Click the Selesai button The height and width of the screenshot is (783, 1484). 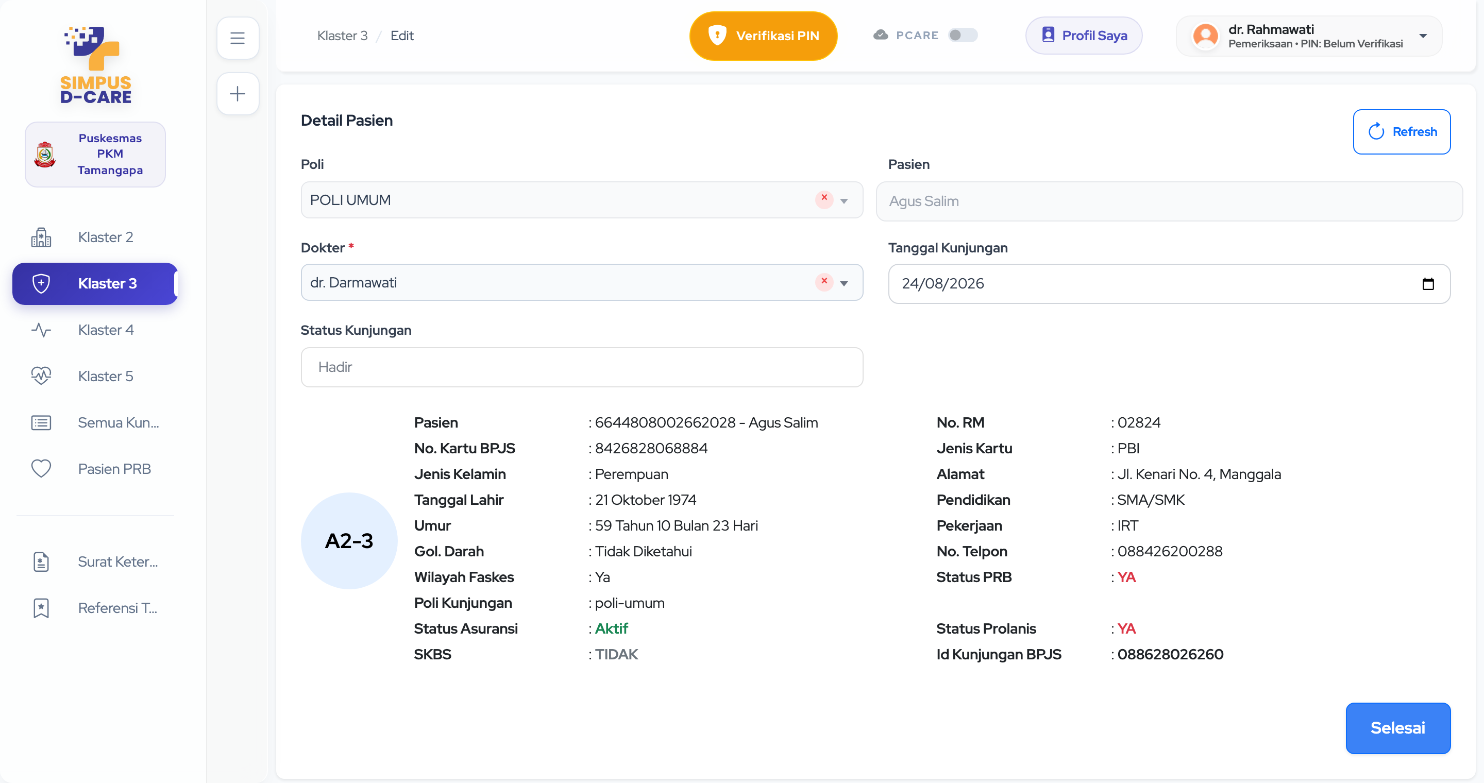1397,728
